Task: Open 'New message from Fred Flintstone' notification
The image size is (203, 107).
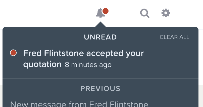Action: click(x=79, y=104)
